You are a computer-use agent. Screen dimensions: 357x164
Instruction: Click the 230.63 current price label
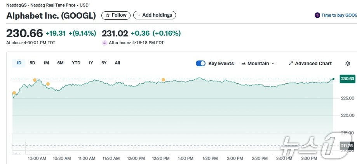[347, 79]
